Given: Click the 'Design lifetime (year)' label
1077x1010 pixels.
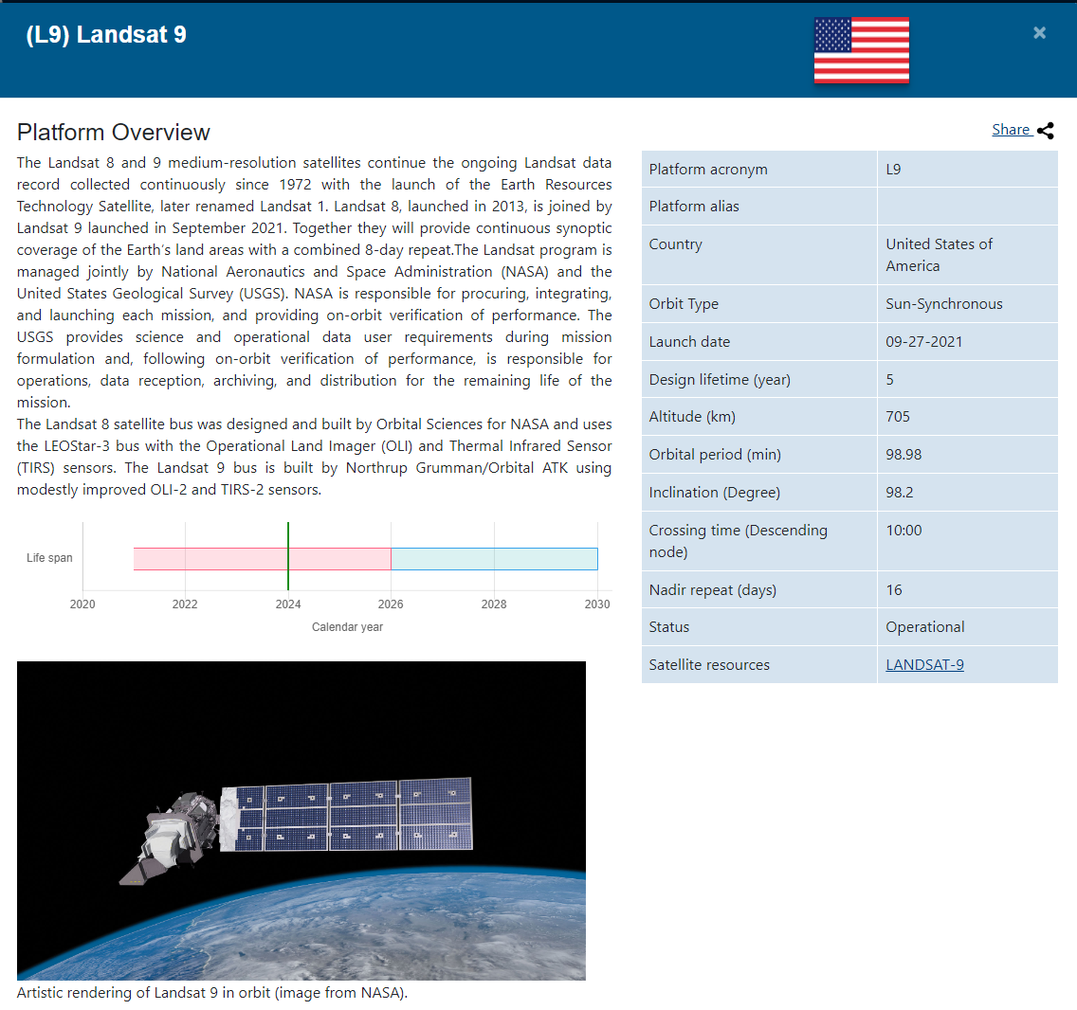Looking at the screenshot, I should (x=720, y=379).
